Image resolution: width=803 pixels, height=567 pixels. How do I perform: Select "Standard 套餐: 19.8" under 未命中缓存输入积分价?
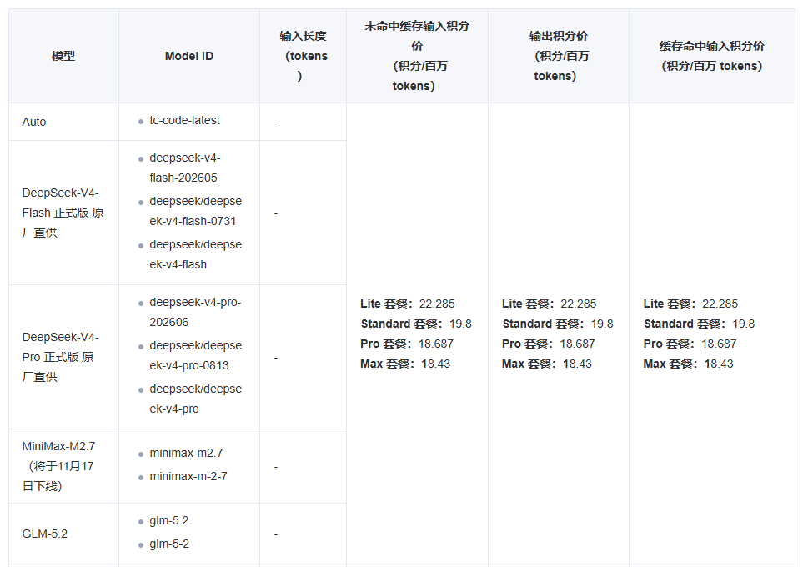click(416, 324)
